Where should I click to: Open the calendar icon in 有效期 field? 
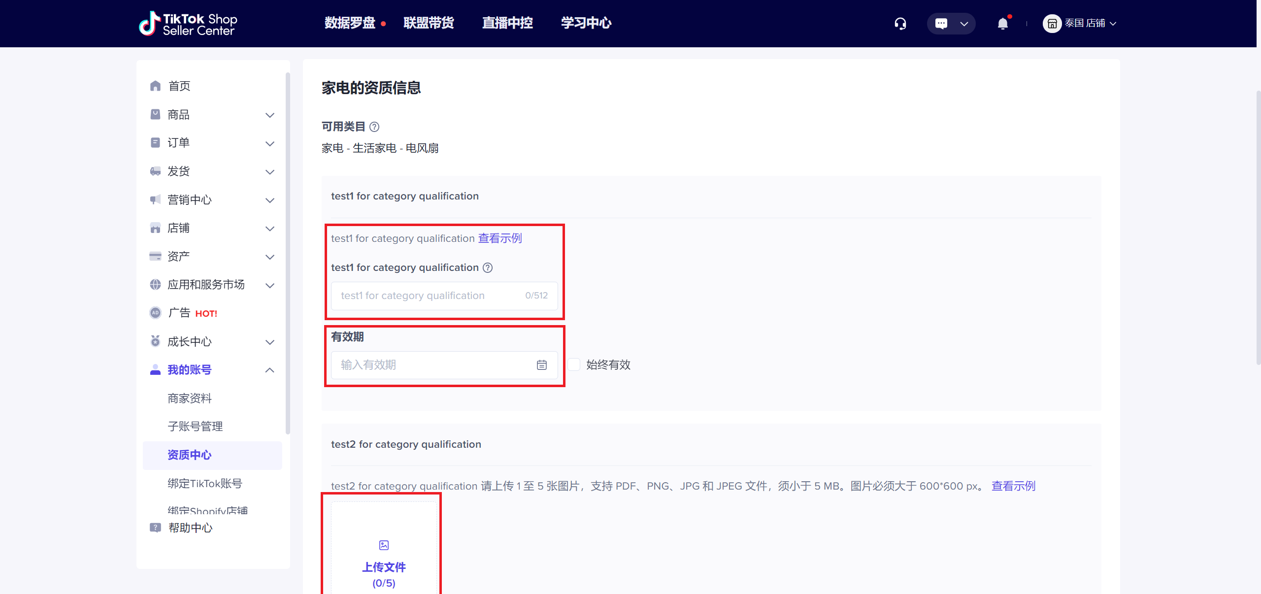click(x=541, y=365)
